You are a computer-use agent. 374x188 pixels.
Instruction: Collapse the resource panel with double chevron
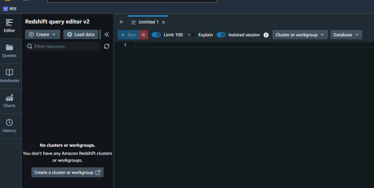click(107, 35)
